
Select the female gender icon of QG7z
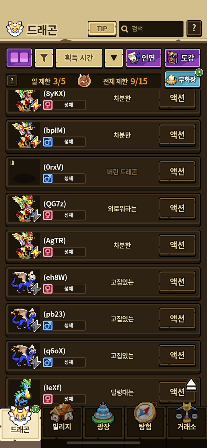(48, 215)
